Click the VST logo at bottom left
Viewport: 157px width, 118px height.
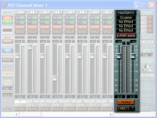click(7, 109)
